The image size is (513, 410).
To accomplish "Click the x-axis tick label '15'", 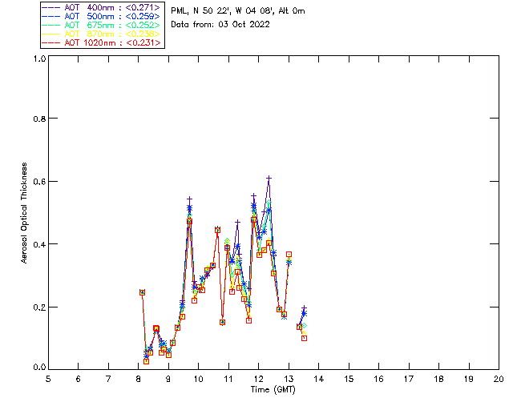I will click(x=349, y=379).
